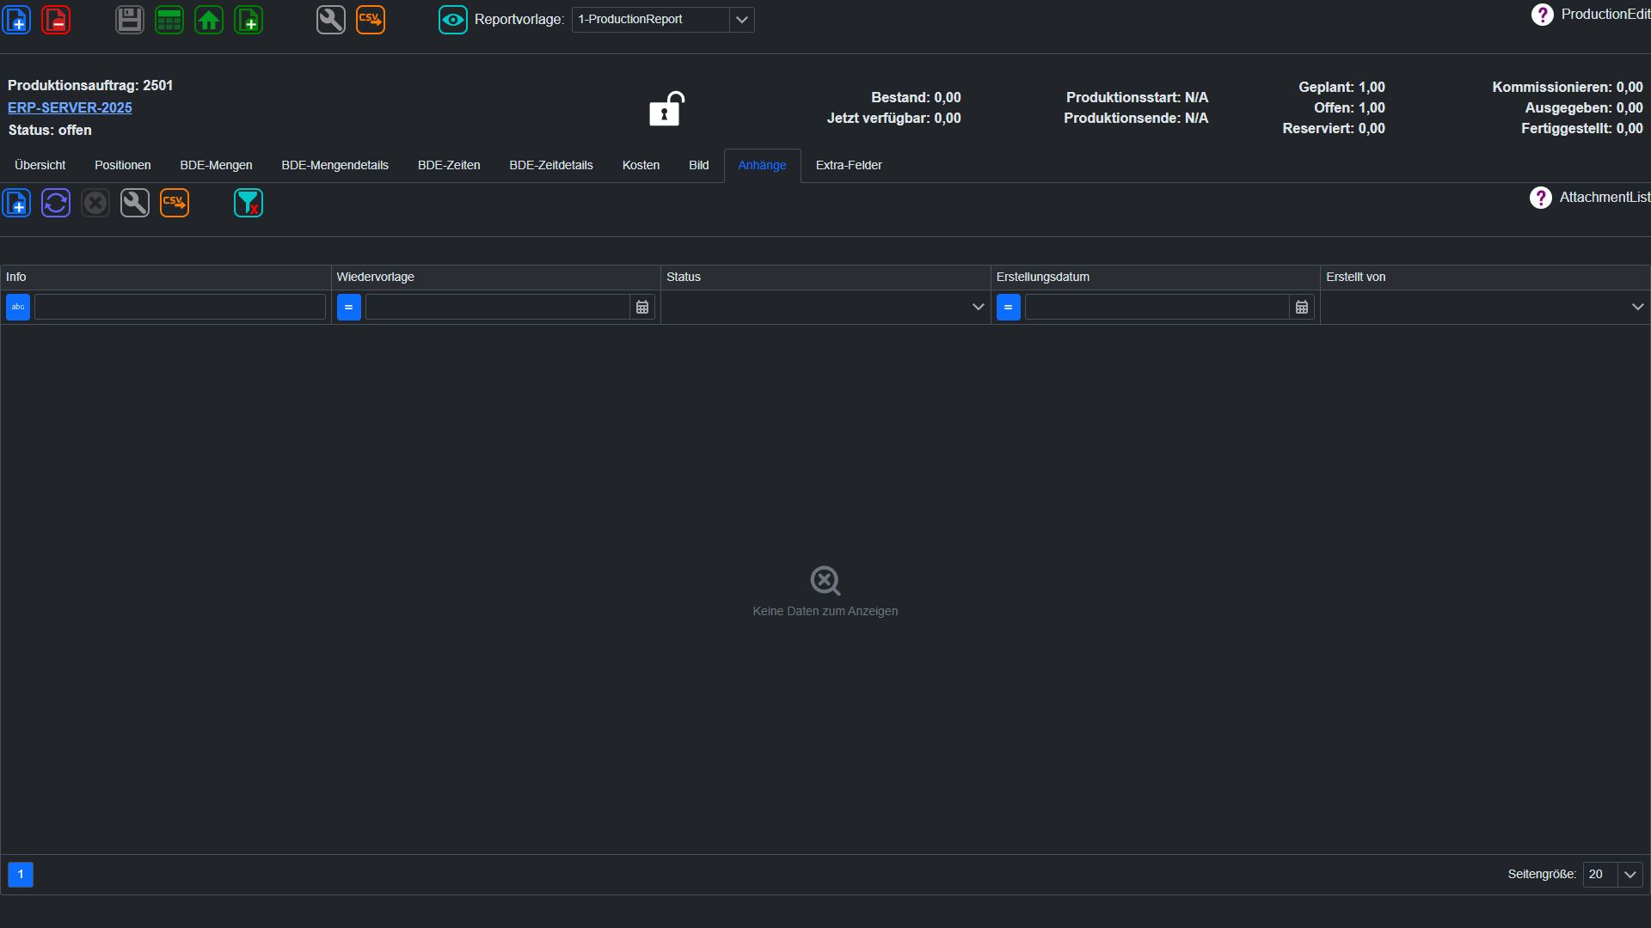Focus the Info filter text field
This screenshot has width=1651, height=928.
tap(180, 307)
